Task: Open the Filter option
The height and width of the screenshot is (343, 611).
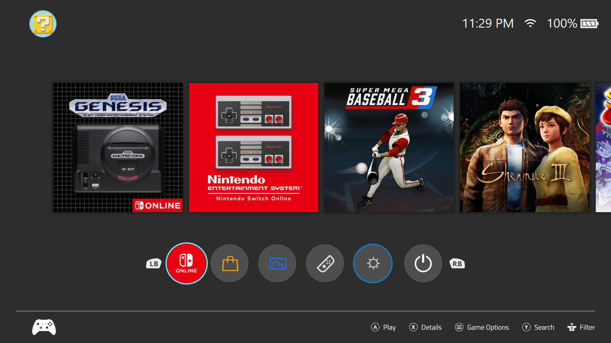Action: coord(581,327)
